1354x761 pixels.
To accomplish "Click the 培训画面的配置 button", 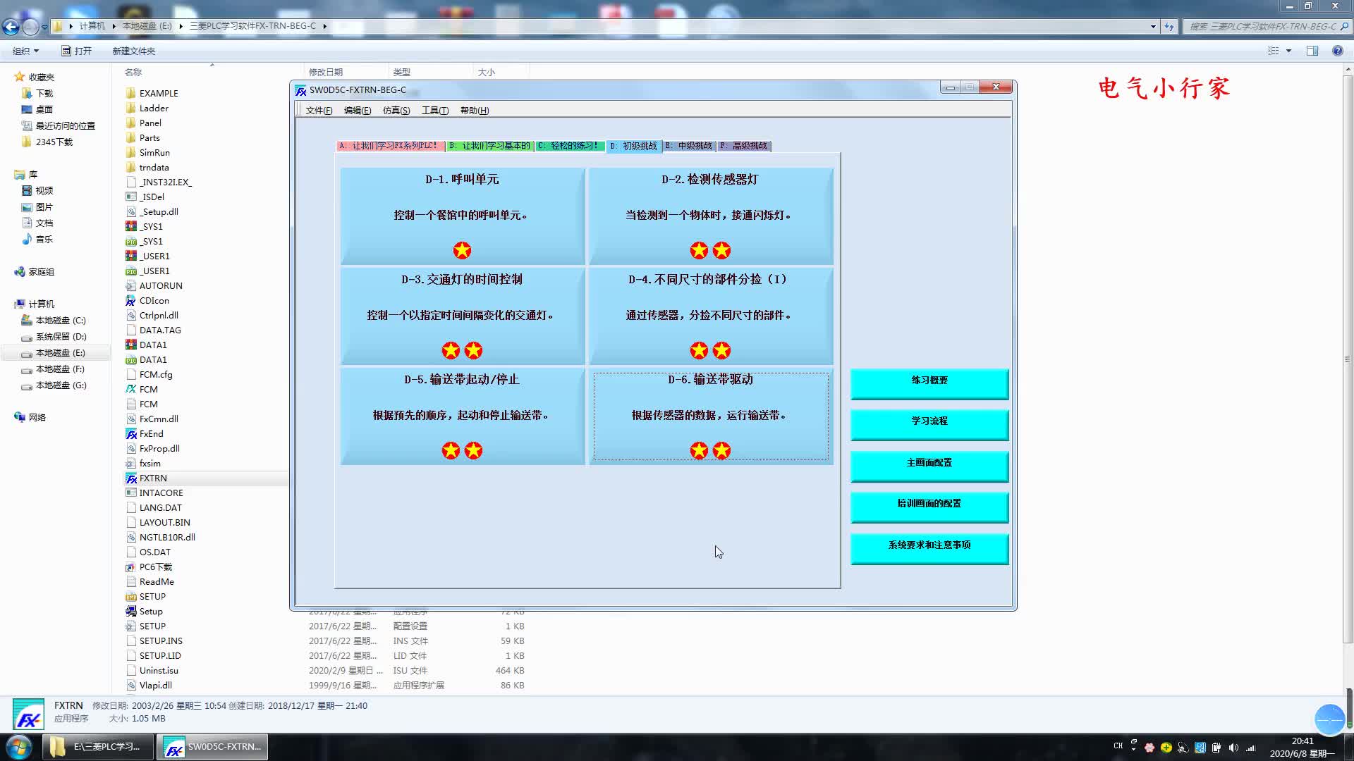I will pyautogui.click(x=929, y=507).
